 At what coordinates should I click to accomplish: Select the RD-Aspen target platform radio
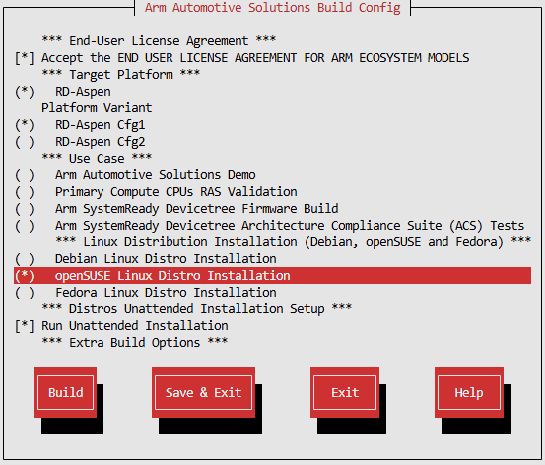click(25, 92)
